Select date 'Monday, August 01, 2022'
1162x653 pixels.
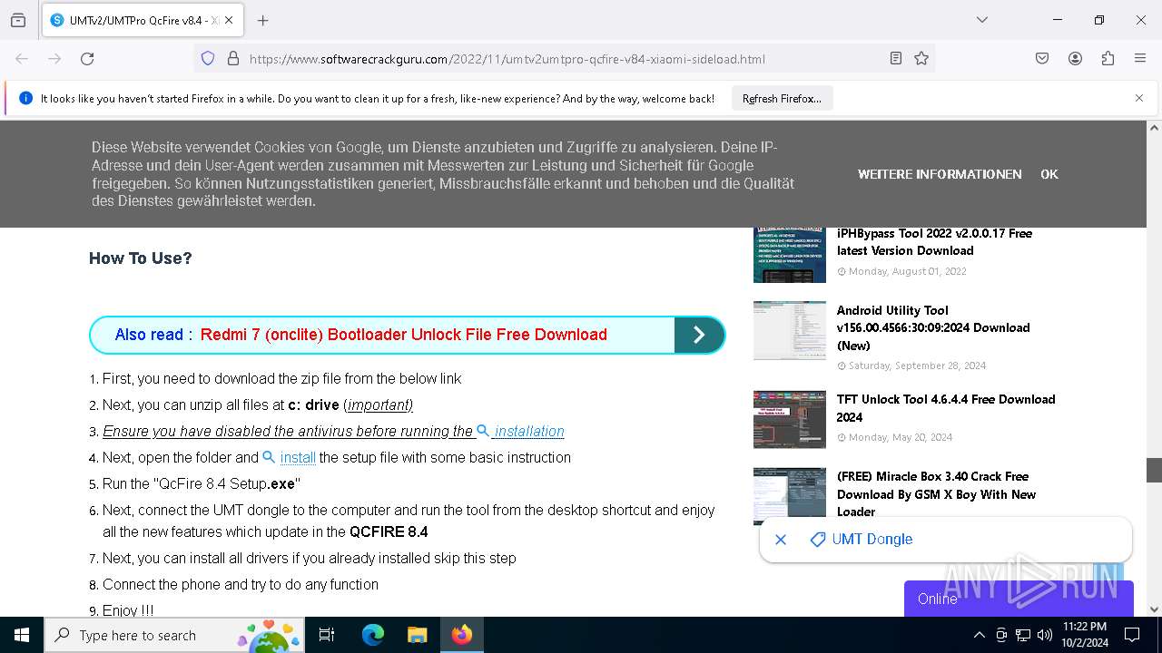907,271
